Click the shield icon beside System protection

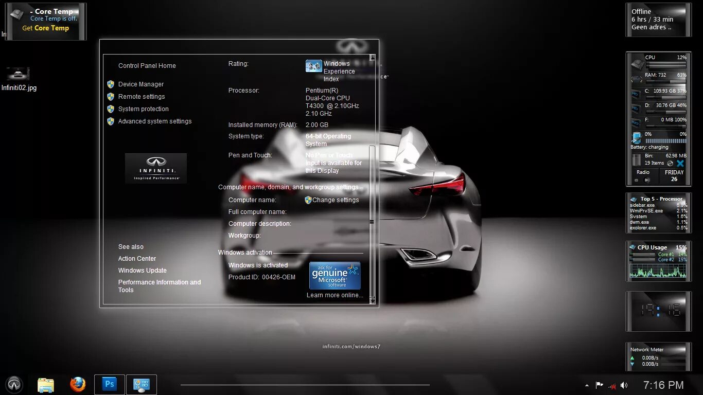[110, 109]
